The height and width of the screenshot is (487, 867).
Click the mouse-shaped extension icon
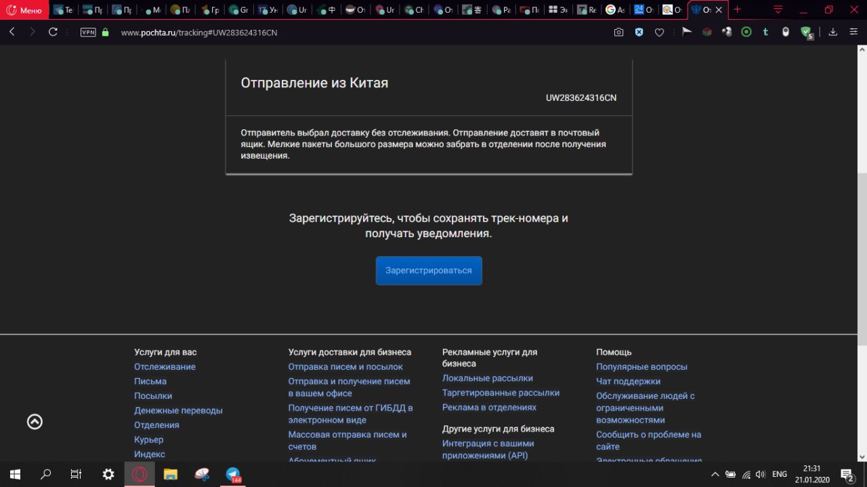(x=786, y=31)
